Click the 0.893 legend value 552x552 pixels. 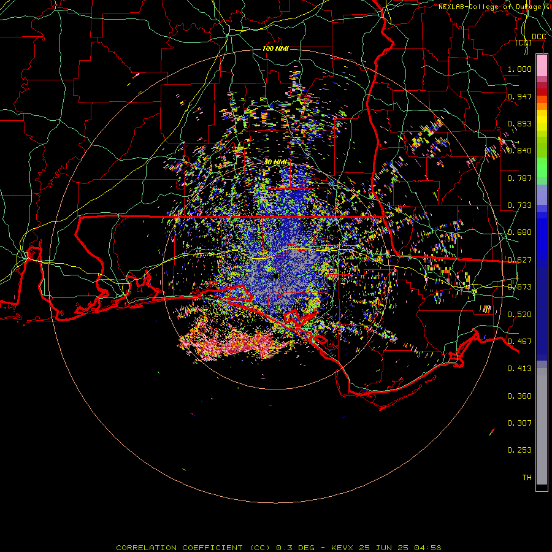(519, 123)
